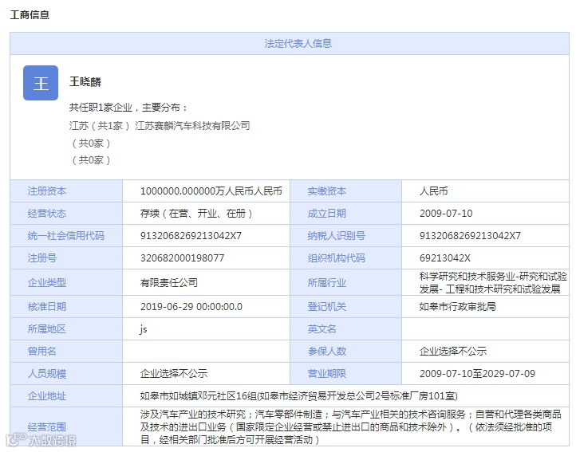Click the 营业期限 label cell
The height and width of the screenshot is (452, 576).
tap(345, 374)
